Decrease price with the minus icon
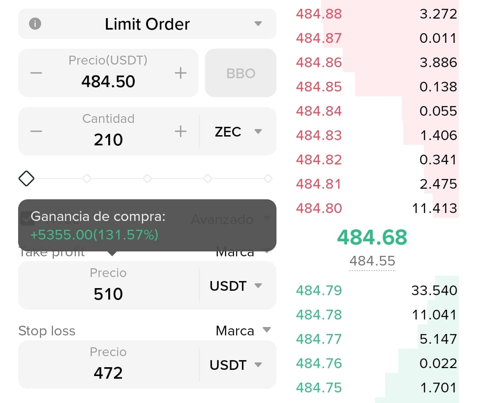Image resolution: width=477 pixels, height=403 pixels. click(x=36, y=73)
